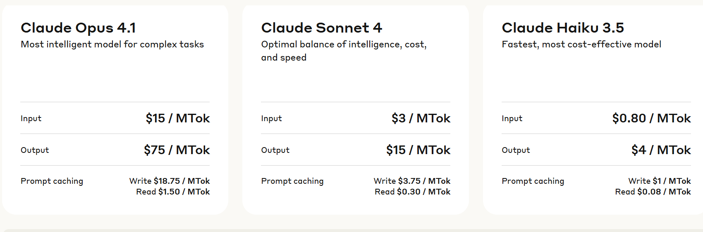Click "Fastest, most cost-effective model" description

click(581, 45)
